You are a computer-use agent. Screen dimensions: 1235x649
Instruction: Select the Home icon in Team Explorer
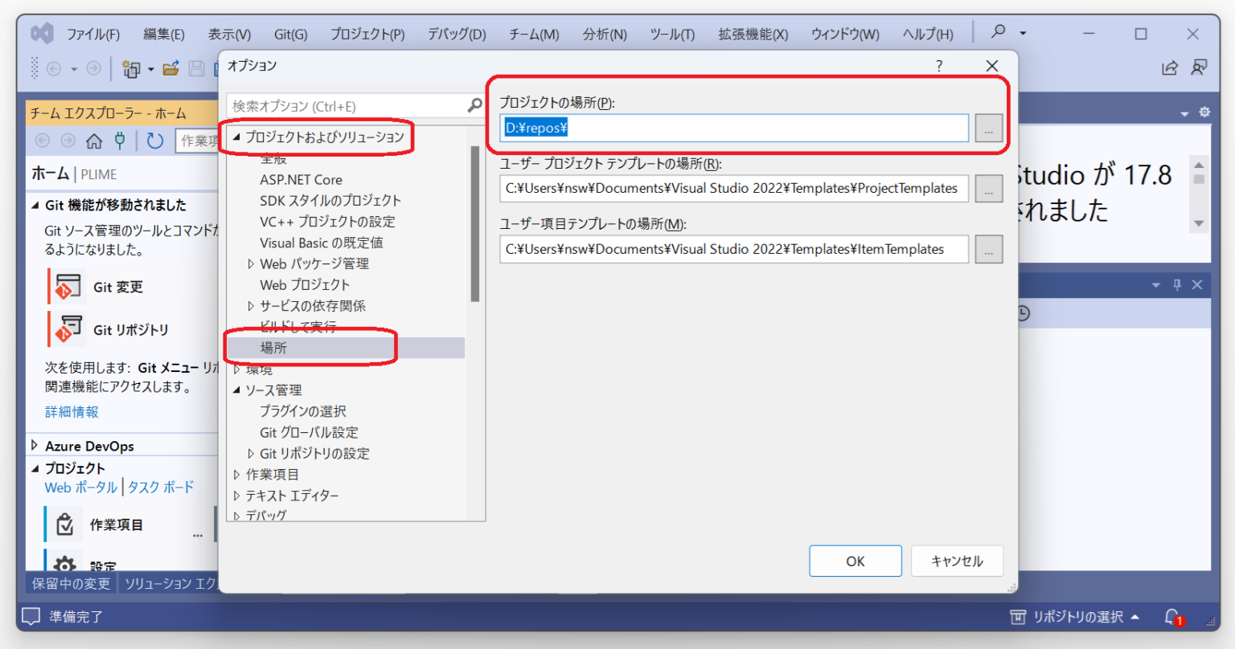[x=94, y=140]
